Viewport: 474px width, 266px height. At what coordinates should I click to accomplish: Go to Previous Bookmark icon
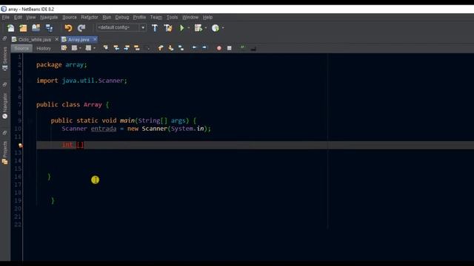[161, 48]
